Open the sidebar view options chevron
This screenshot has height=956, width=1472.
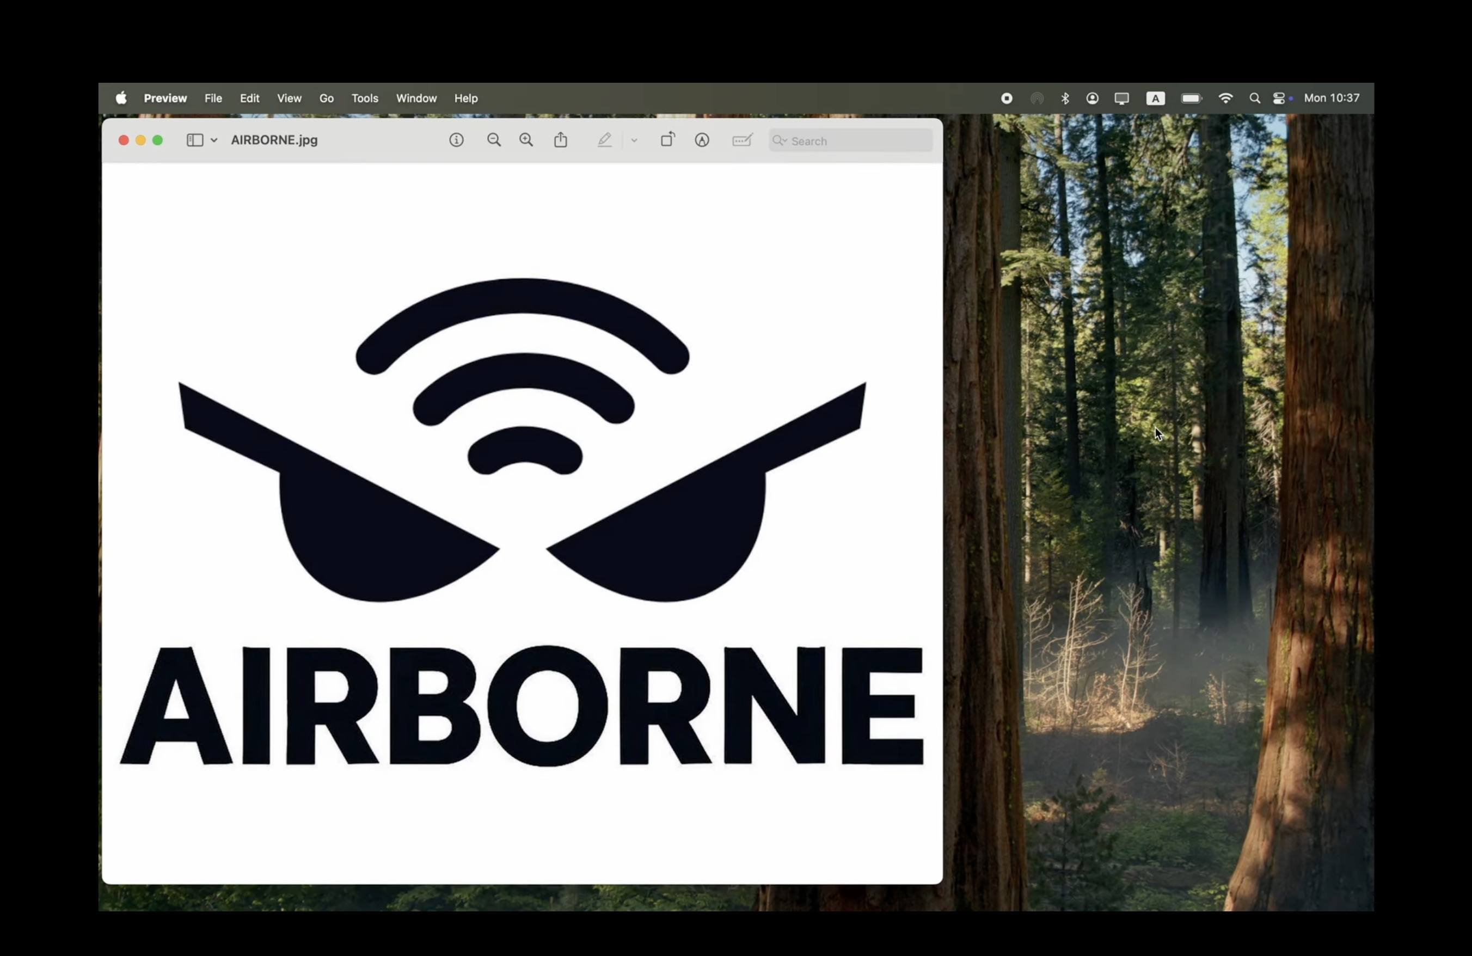point(213,140)
